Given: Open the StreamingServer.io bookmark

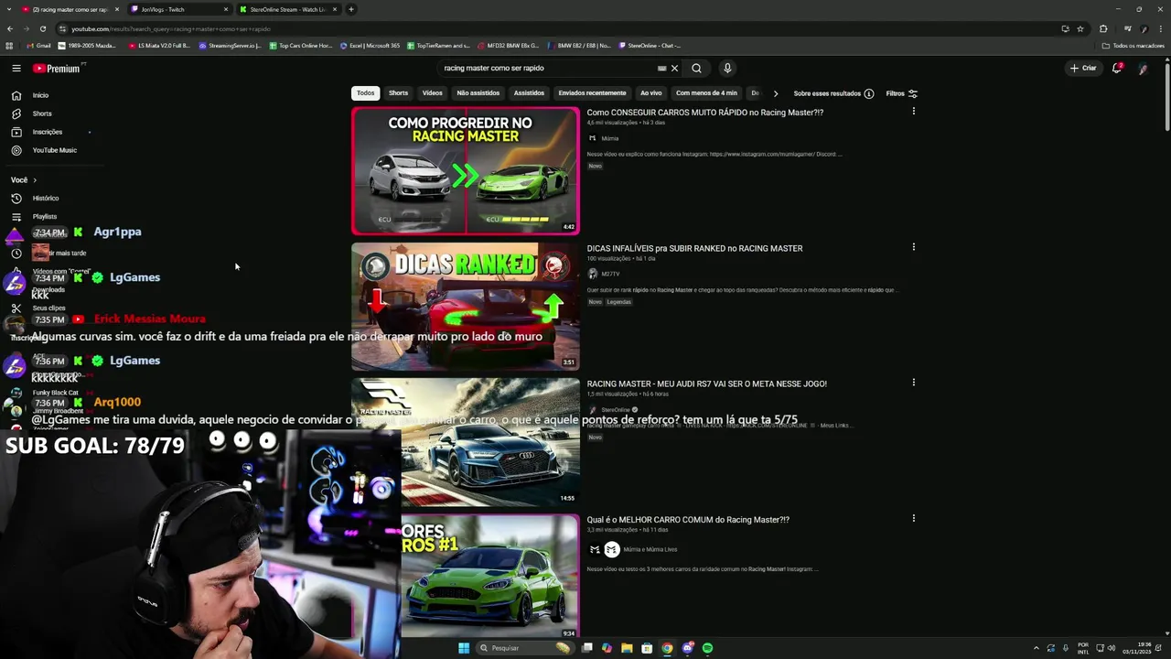Looking at the screenshot, I should [230, 45].
